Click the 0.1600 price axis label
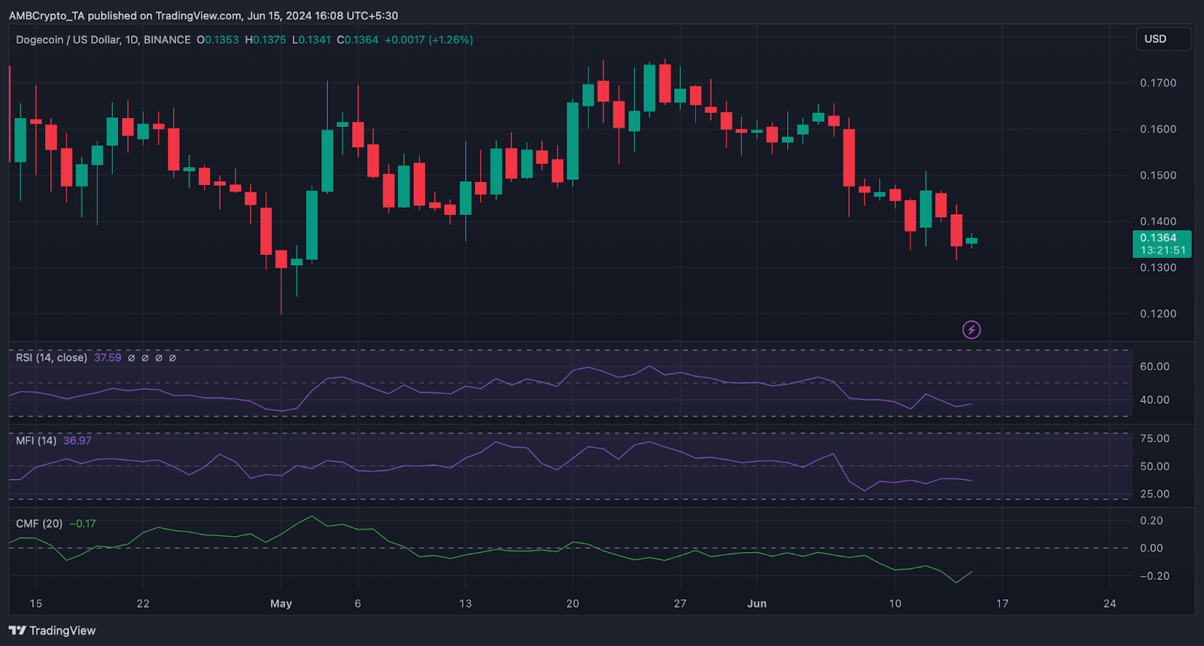1204x646 pixels. [1158, 129]
